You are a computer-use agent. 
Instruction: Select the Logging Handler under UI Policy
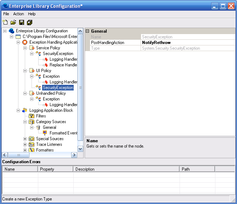pos(63,82)
